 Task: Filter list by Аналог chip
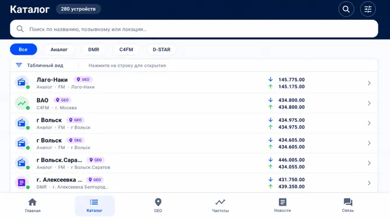click(59, 50)
